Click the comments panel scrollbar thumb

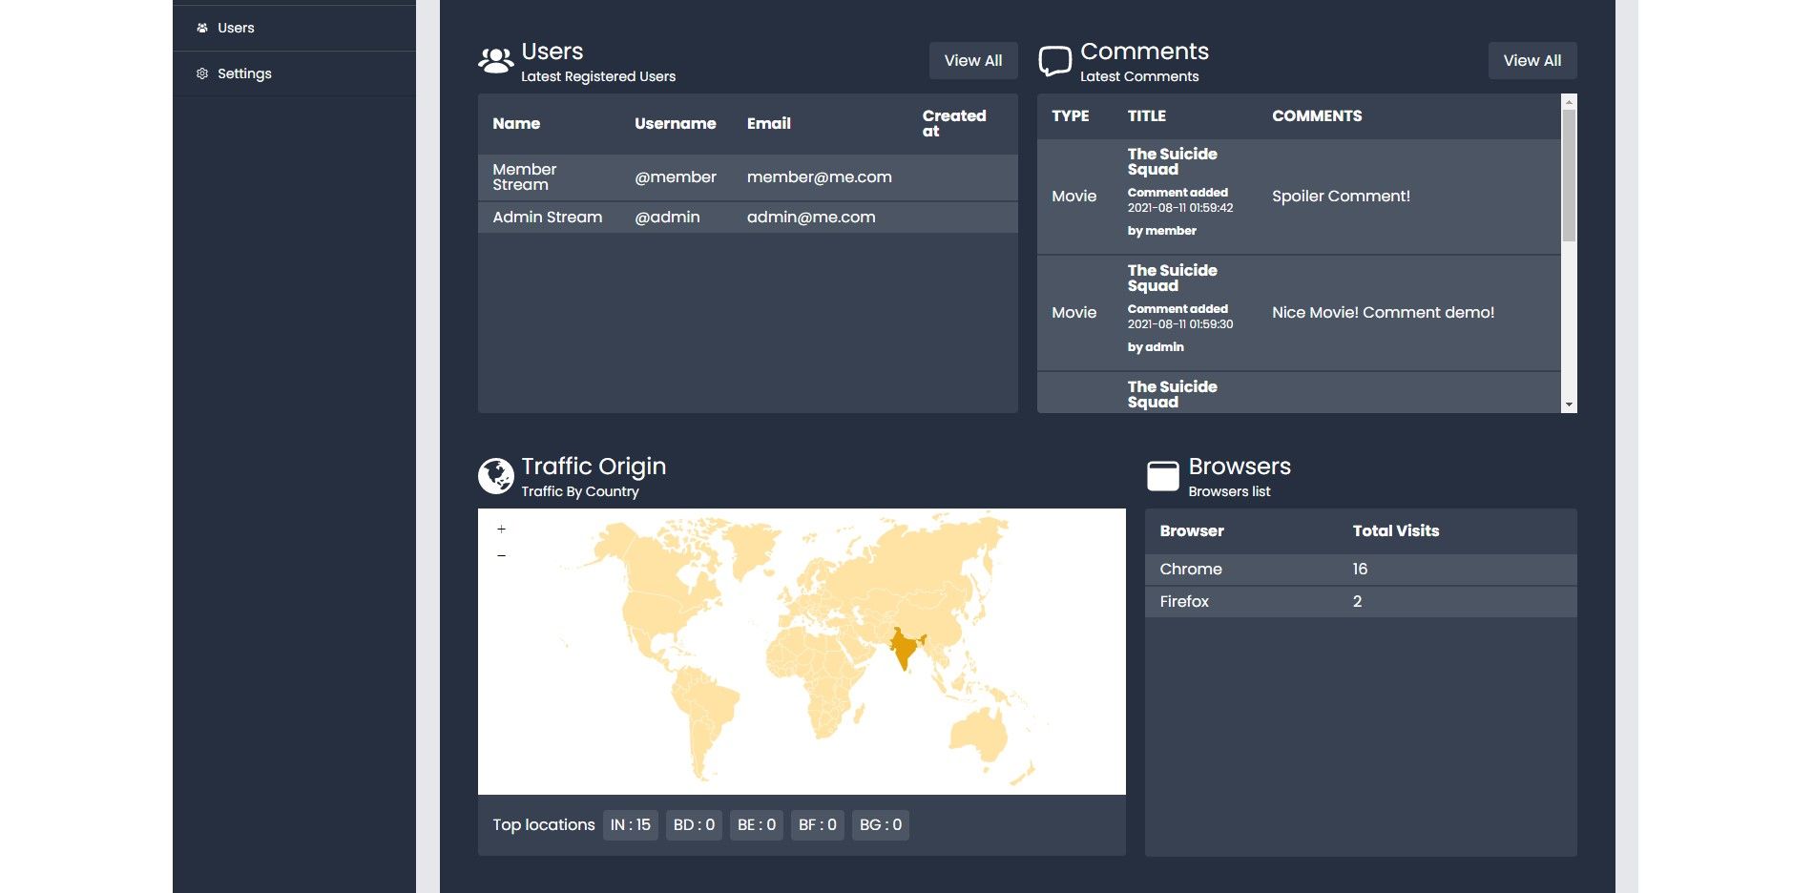click(1568, 175)
